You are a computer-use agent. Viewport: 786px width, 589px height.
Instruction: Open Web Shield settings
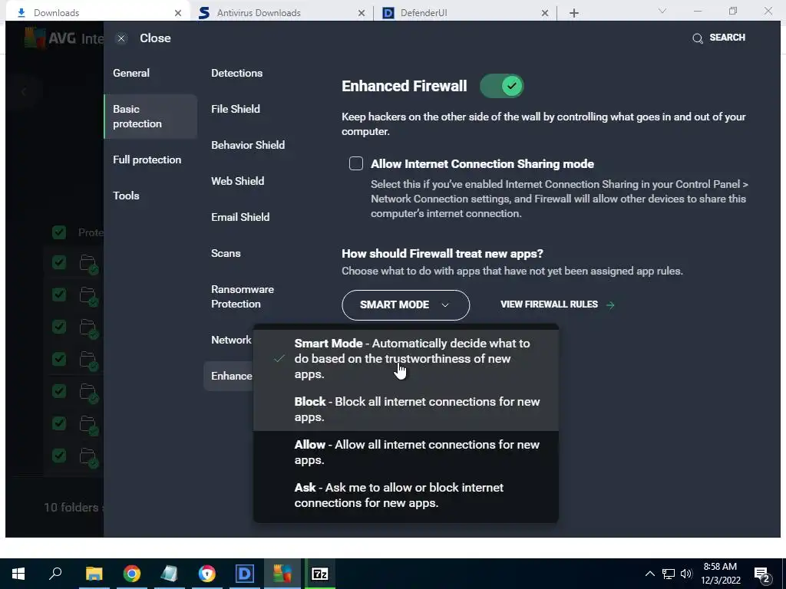[238, 181]
